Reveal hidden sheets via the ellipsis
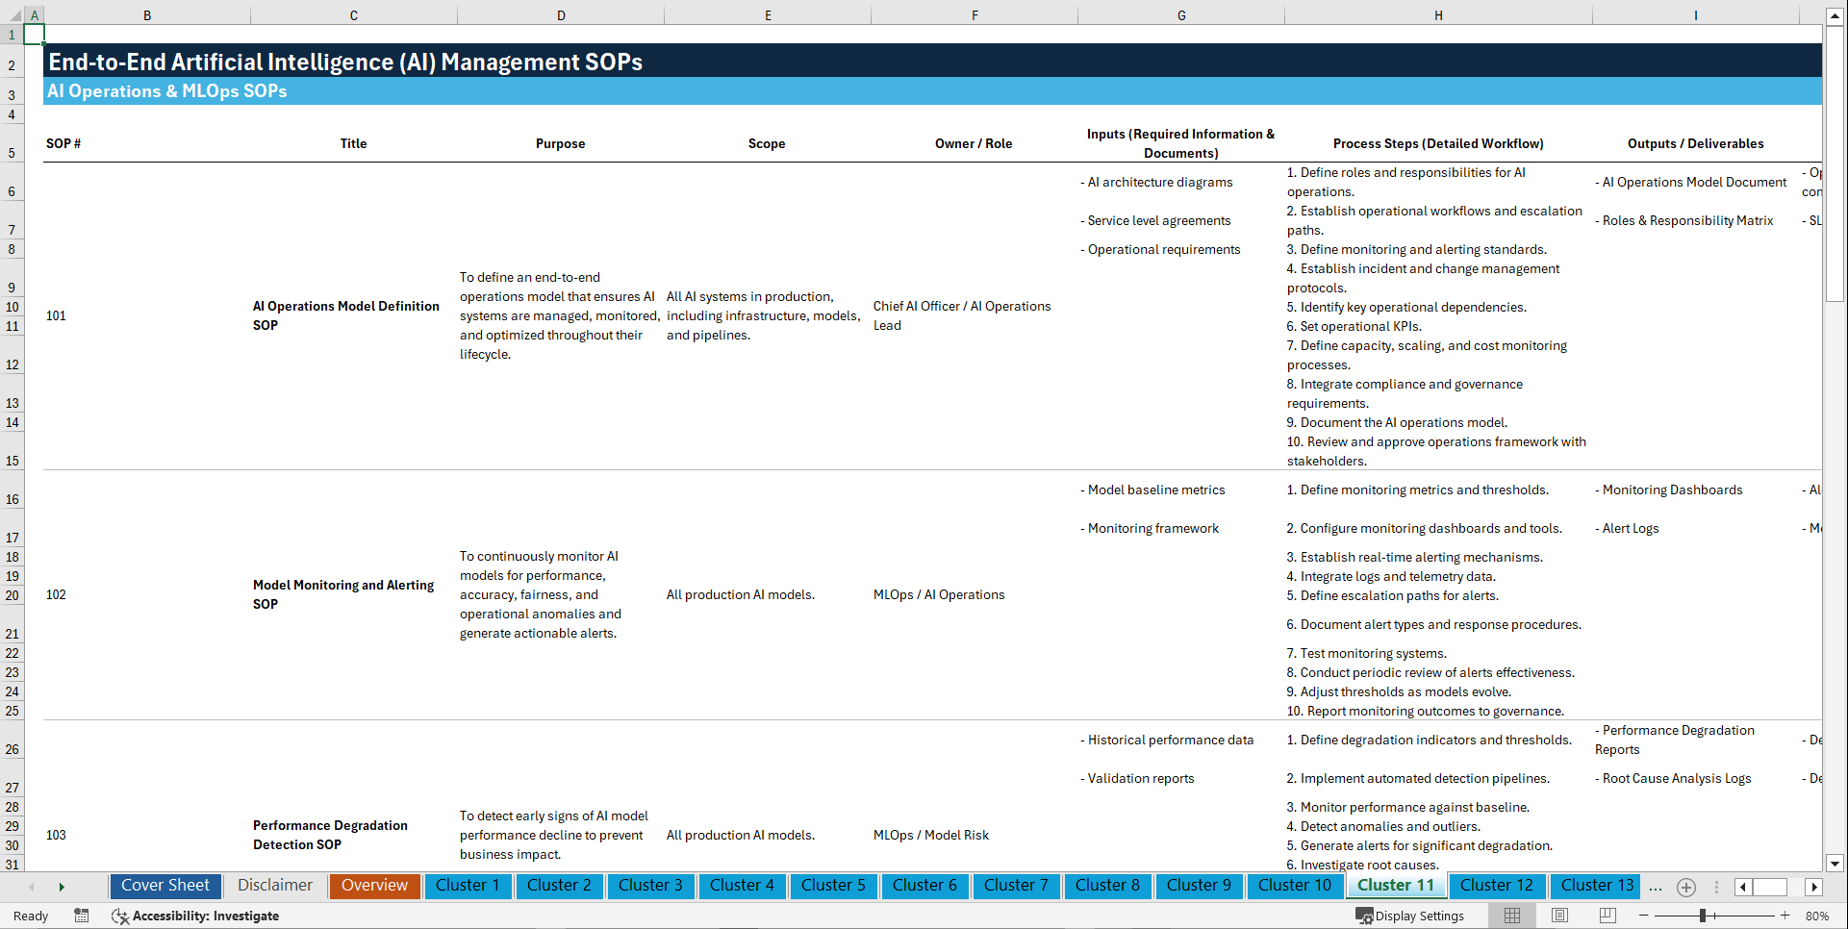 (1656, 887)
